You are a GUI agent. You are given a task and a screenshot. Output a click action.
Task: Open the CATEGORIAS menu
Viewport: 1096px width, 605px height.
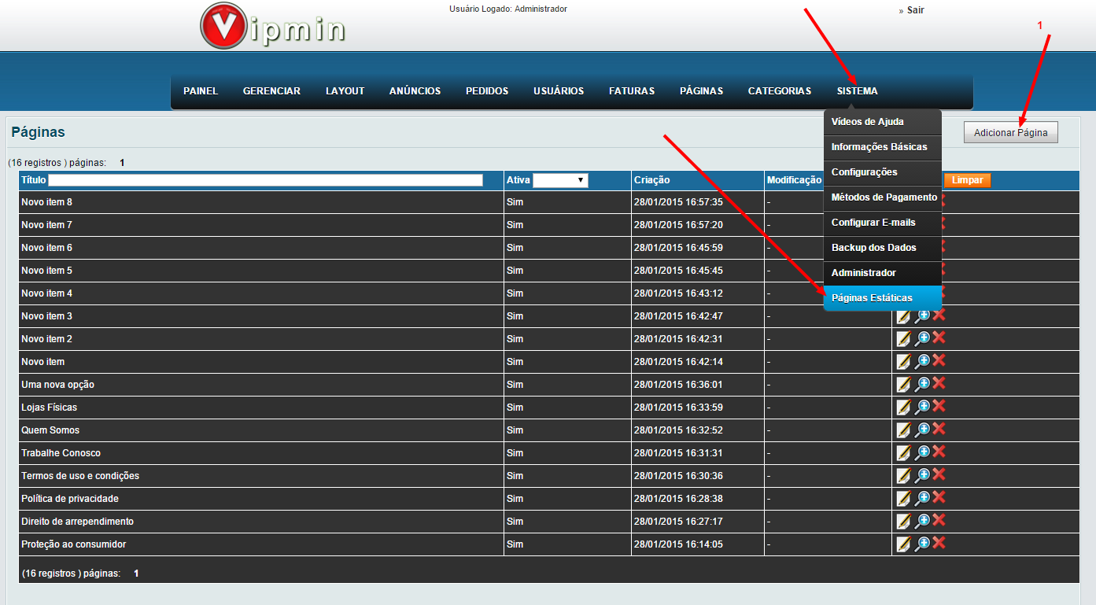tap(780, 91)
